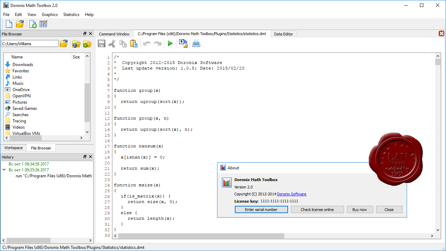Paste from clipboard in editor toolbar

[x=134, y=43]
